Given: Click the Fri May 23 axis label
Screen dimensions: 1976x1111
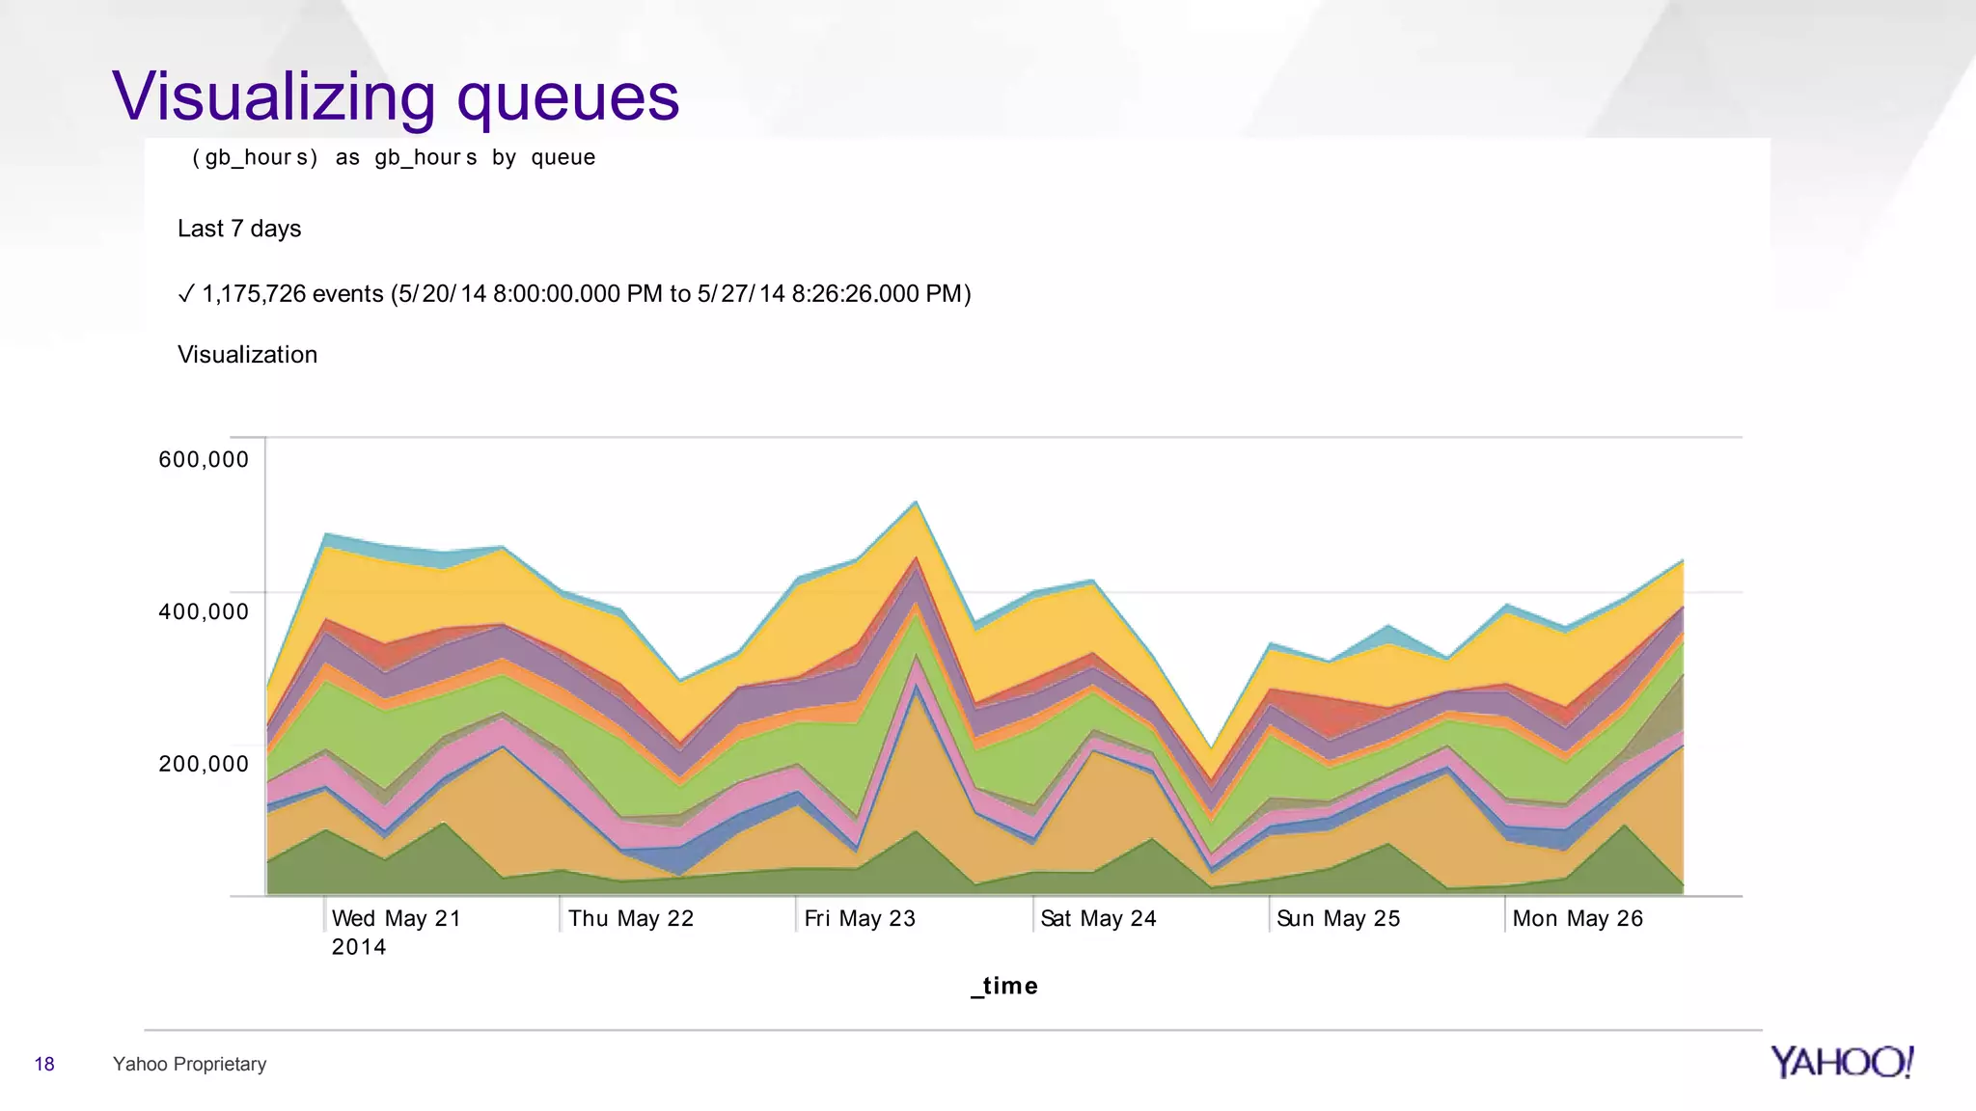Looking at the screenshot, I should coord(860,918).
